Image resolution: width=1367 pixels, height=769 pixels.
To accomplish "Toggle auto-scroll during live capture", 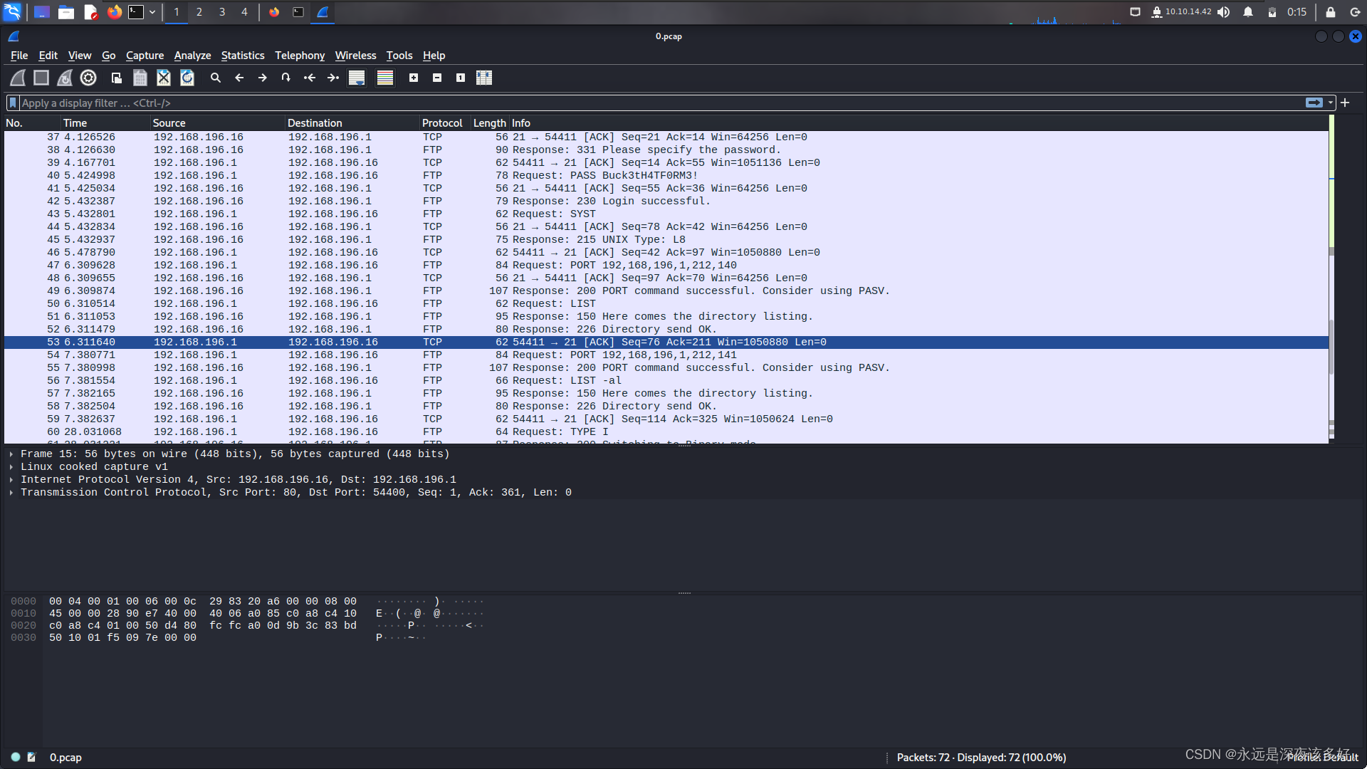I will [357, 78].
